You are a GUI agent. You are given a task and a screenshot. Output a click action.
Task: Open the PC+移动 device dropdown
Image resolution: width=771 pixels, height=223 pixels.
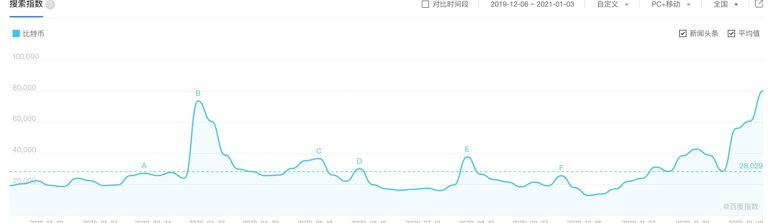(x=671, y=4)
